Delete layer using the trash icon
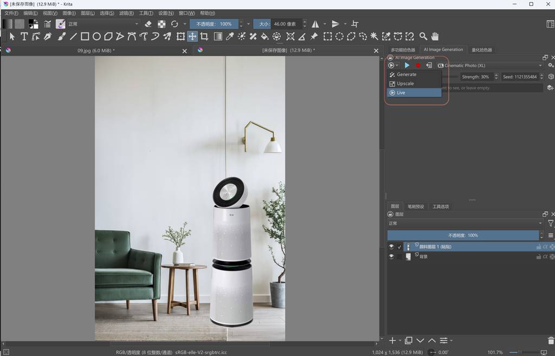The image size is (555, 356). point(551,340)
